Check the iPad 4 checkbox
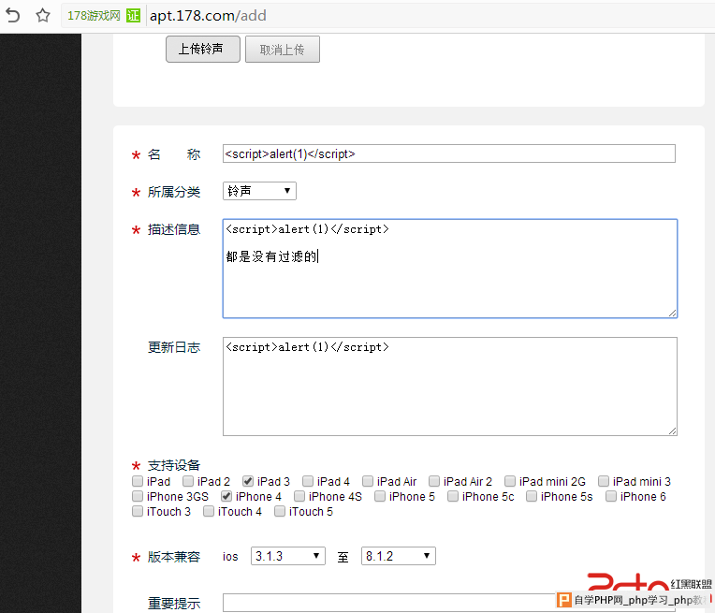The width and height of the screenshot is (715, 613). (308, 481)
